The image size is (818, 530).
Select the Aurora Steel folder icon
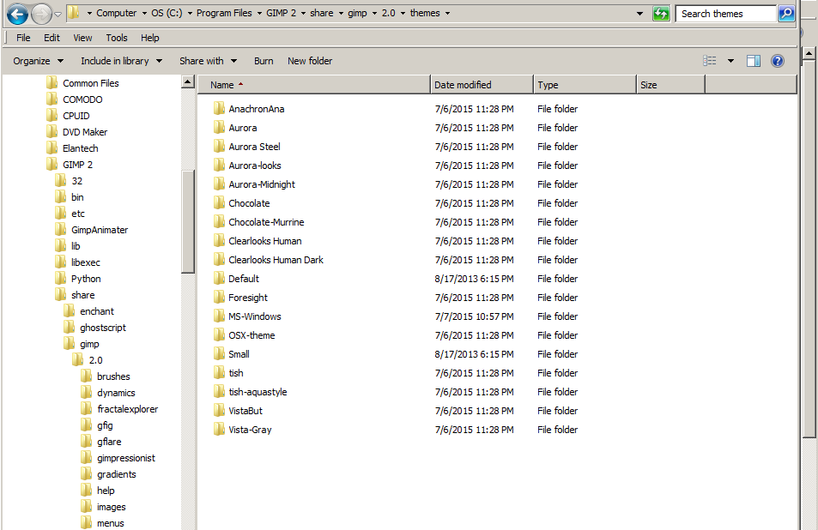click(x=219, y=147)
